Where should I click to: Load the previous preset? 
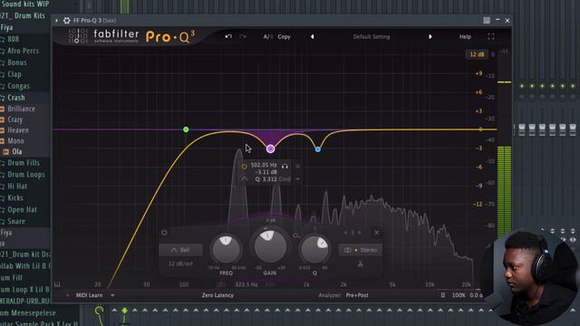(x=312, y=36)
